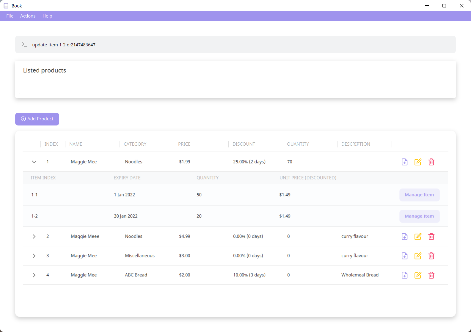Click the '25.00% (2 days)' discount cell

coord(249,162)
